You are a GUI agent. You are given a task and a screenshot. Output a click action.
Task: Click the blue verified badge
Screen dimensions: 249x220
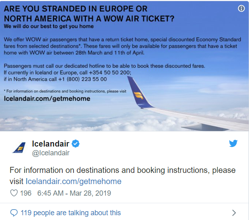point(76,144)
